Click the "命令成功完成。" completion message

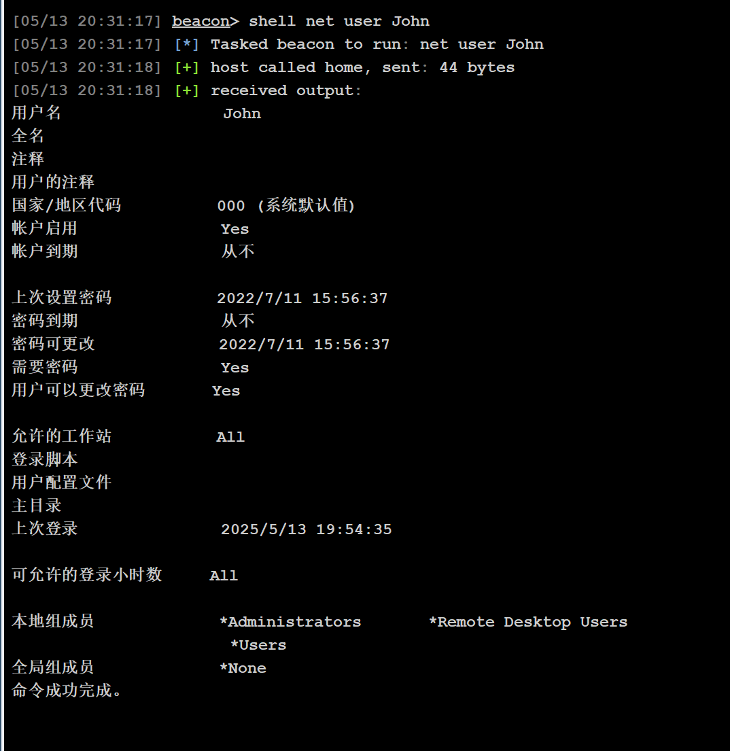pyautogui.click(x=67, y=691)
